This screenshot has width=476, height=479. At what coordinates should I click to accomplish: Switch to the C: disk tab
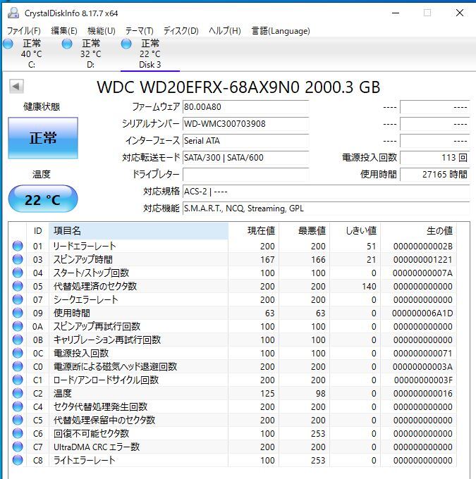coord(31,54)
